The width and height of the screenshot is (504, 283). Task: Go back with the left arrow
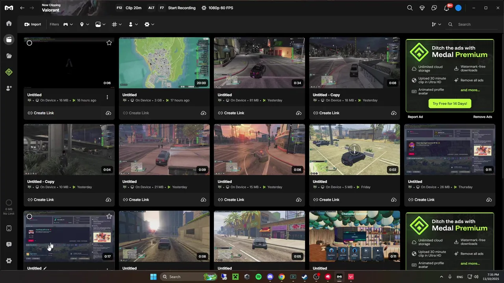(x=22, y=8)
